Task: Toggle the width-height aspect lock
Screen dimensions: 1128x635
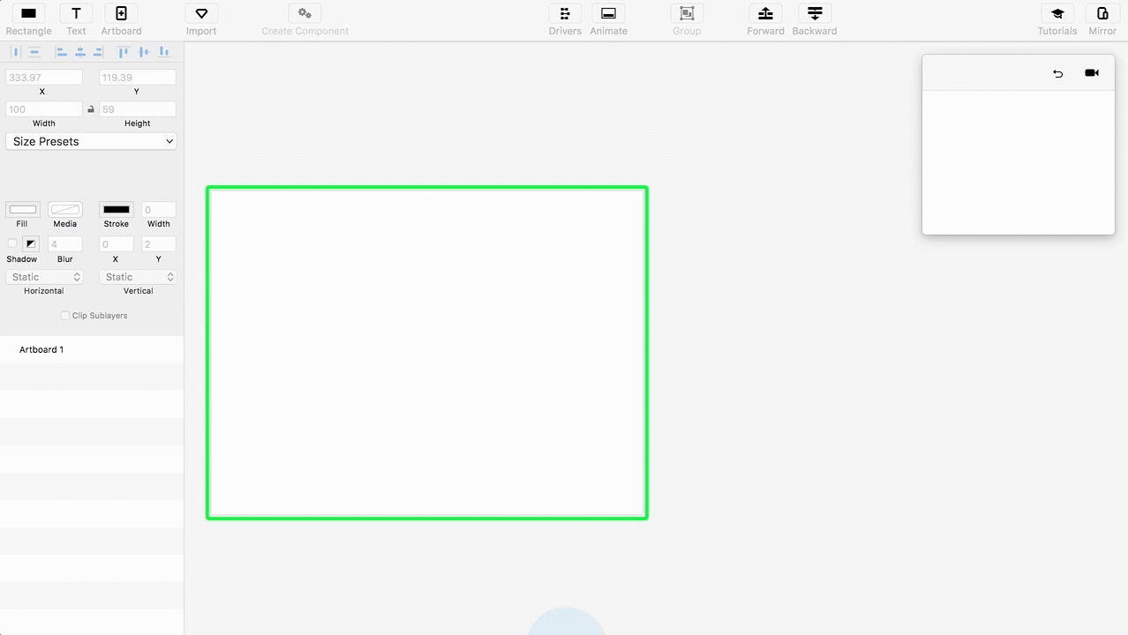Action: coord(91,109)
